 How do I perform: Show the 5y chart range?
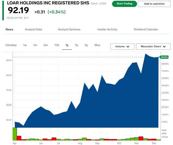86,45
